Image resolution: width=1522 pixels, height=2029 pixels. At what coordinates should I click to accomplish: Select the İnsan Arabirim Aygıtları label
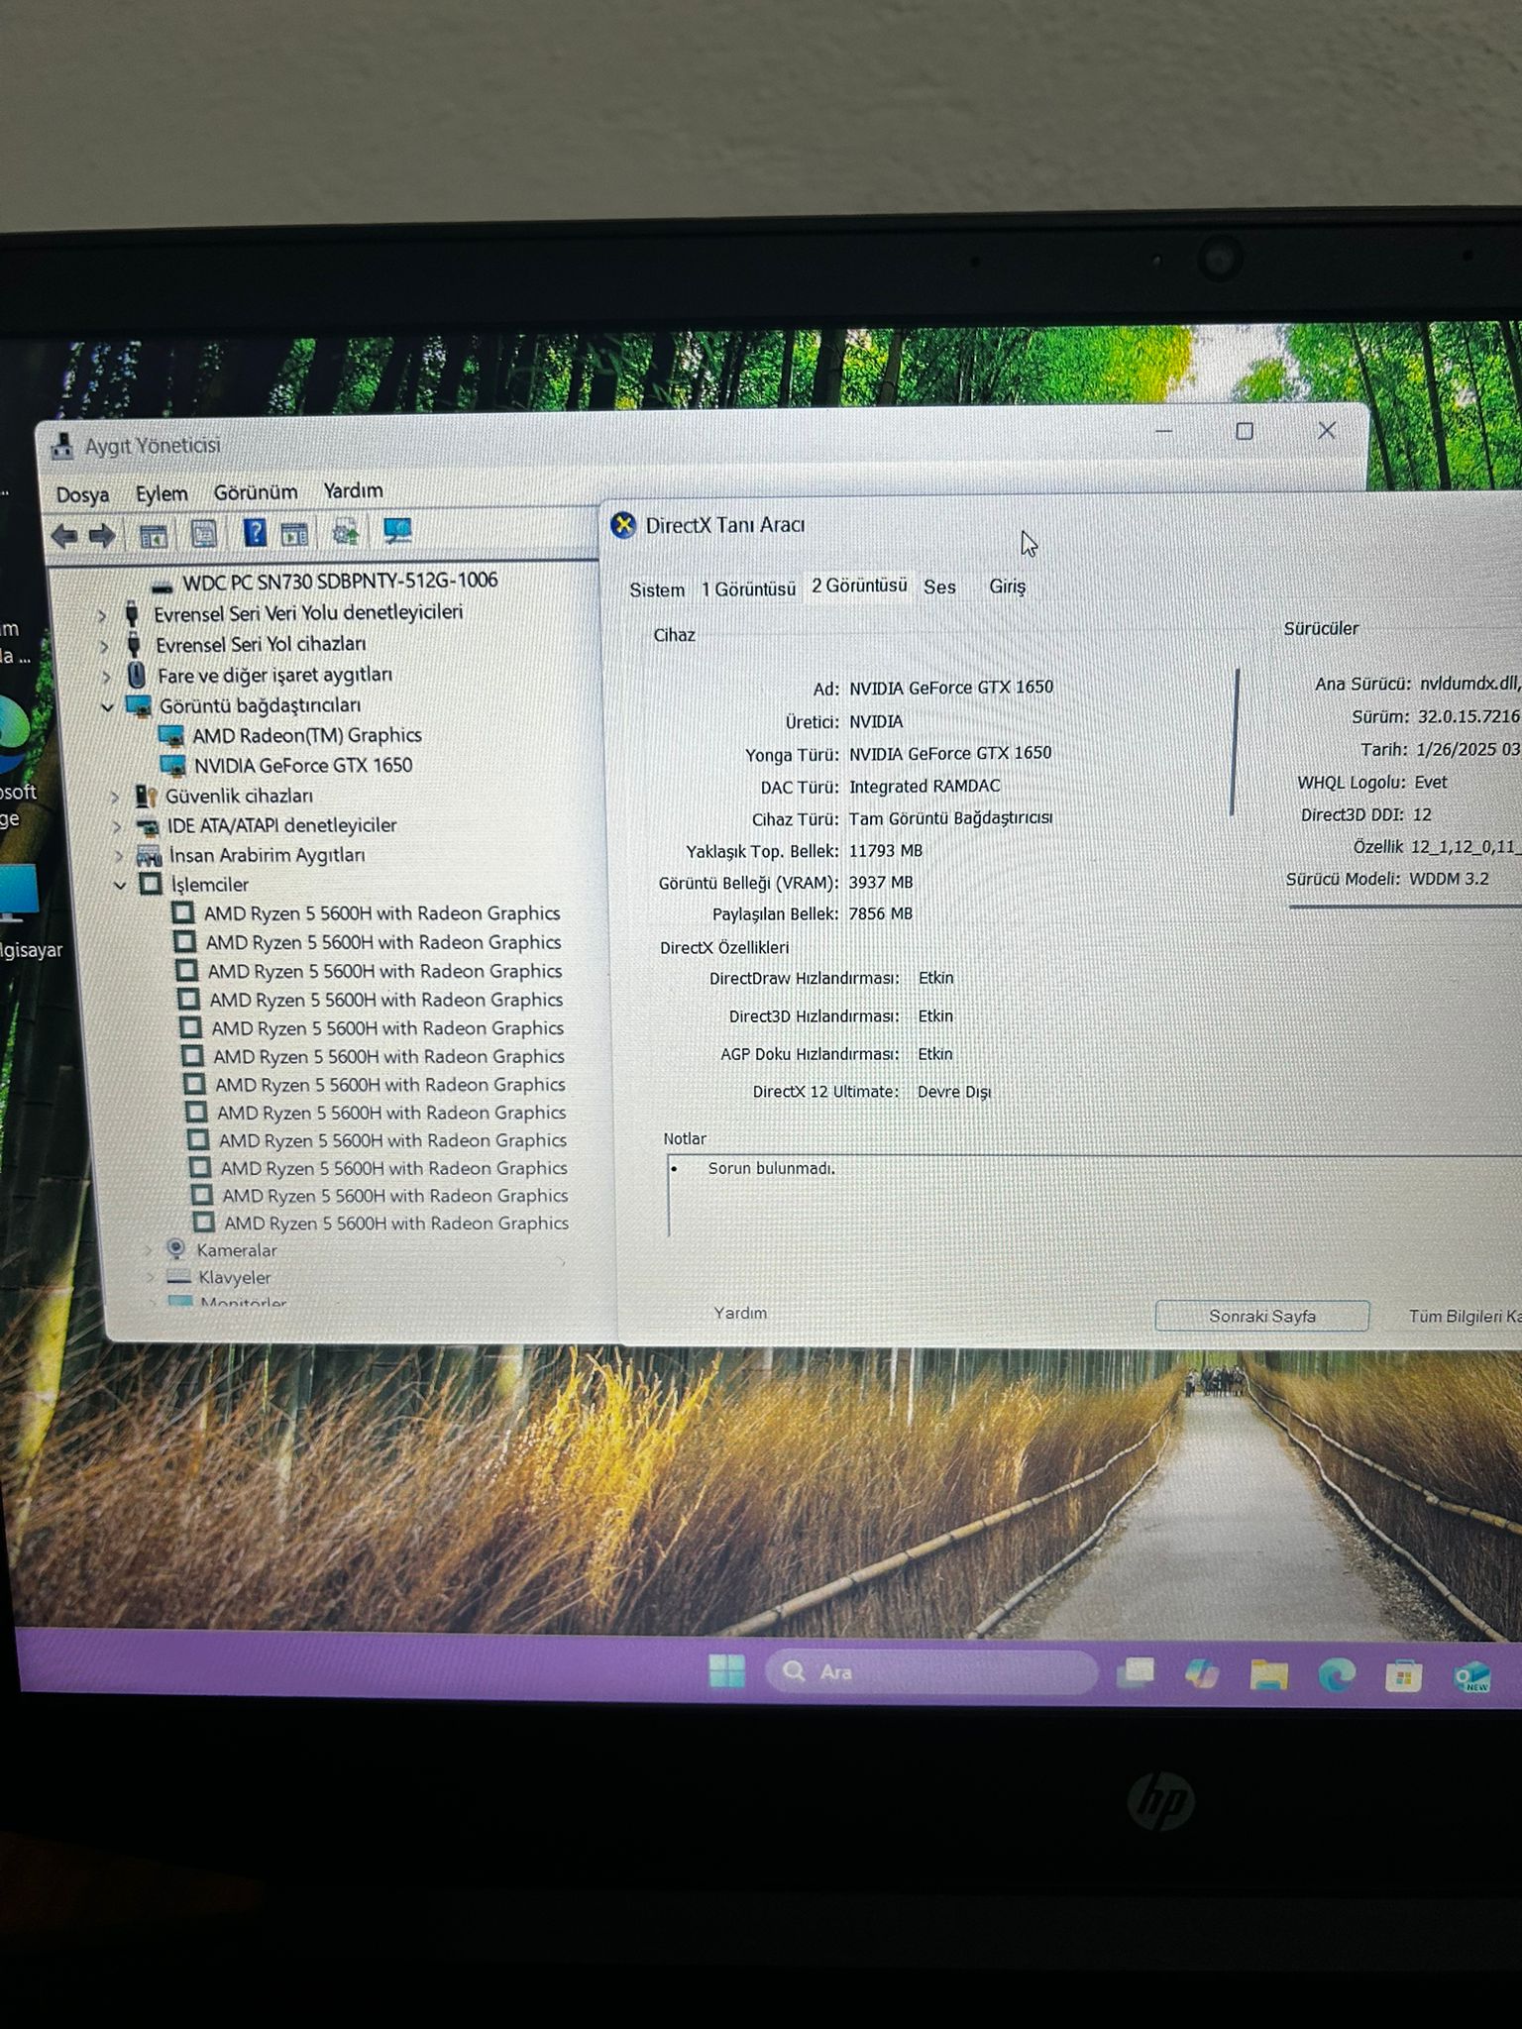click(267, 855)
